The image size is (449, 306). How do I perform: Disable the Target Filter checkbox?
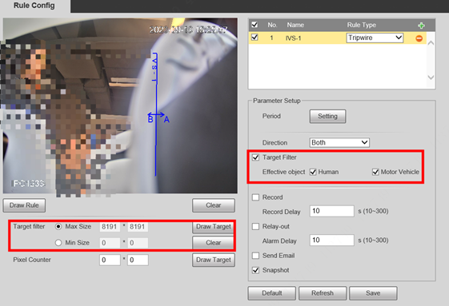[x=255, y=157]
